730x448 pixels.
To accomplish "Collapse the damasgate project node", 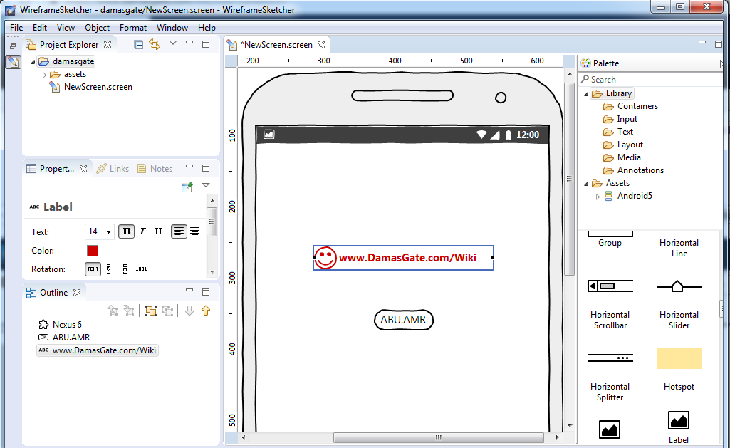I will [33, 61].
